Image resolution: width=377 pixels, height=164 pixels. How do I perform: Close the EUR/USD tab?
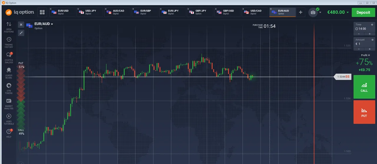tap(51, 9)
